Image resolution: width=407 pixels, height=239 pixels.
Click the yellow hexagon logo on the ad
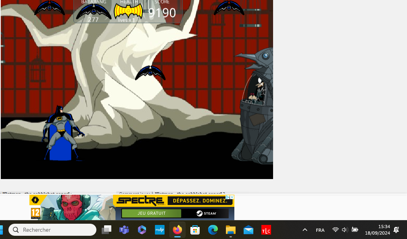click(x=35, y=200)
